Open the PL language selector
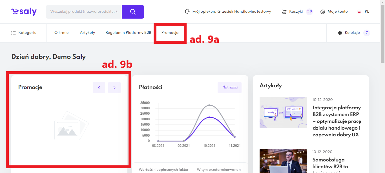Screen dimensions: 385x173 point(367,12)
